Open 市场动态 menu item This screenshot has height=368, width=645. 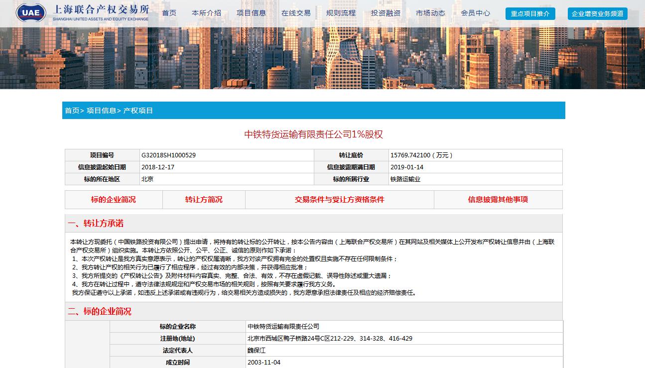(431, 13)
